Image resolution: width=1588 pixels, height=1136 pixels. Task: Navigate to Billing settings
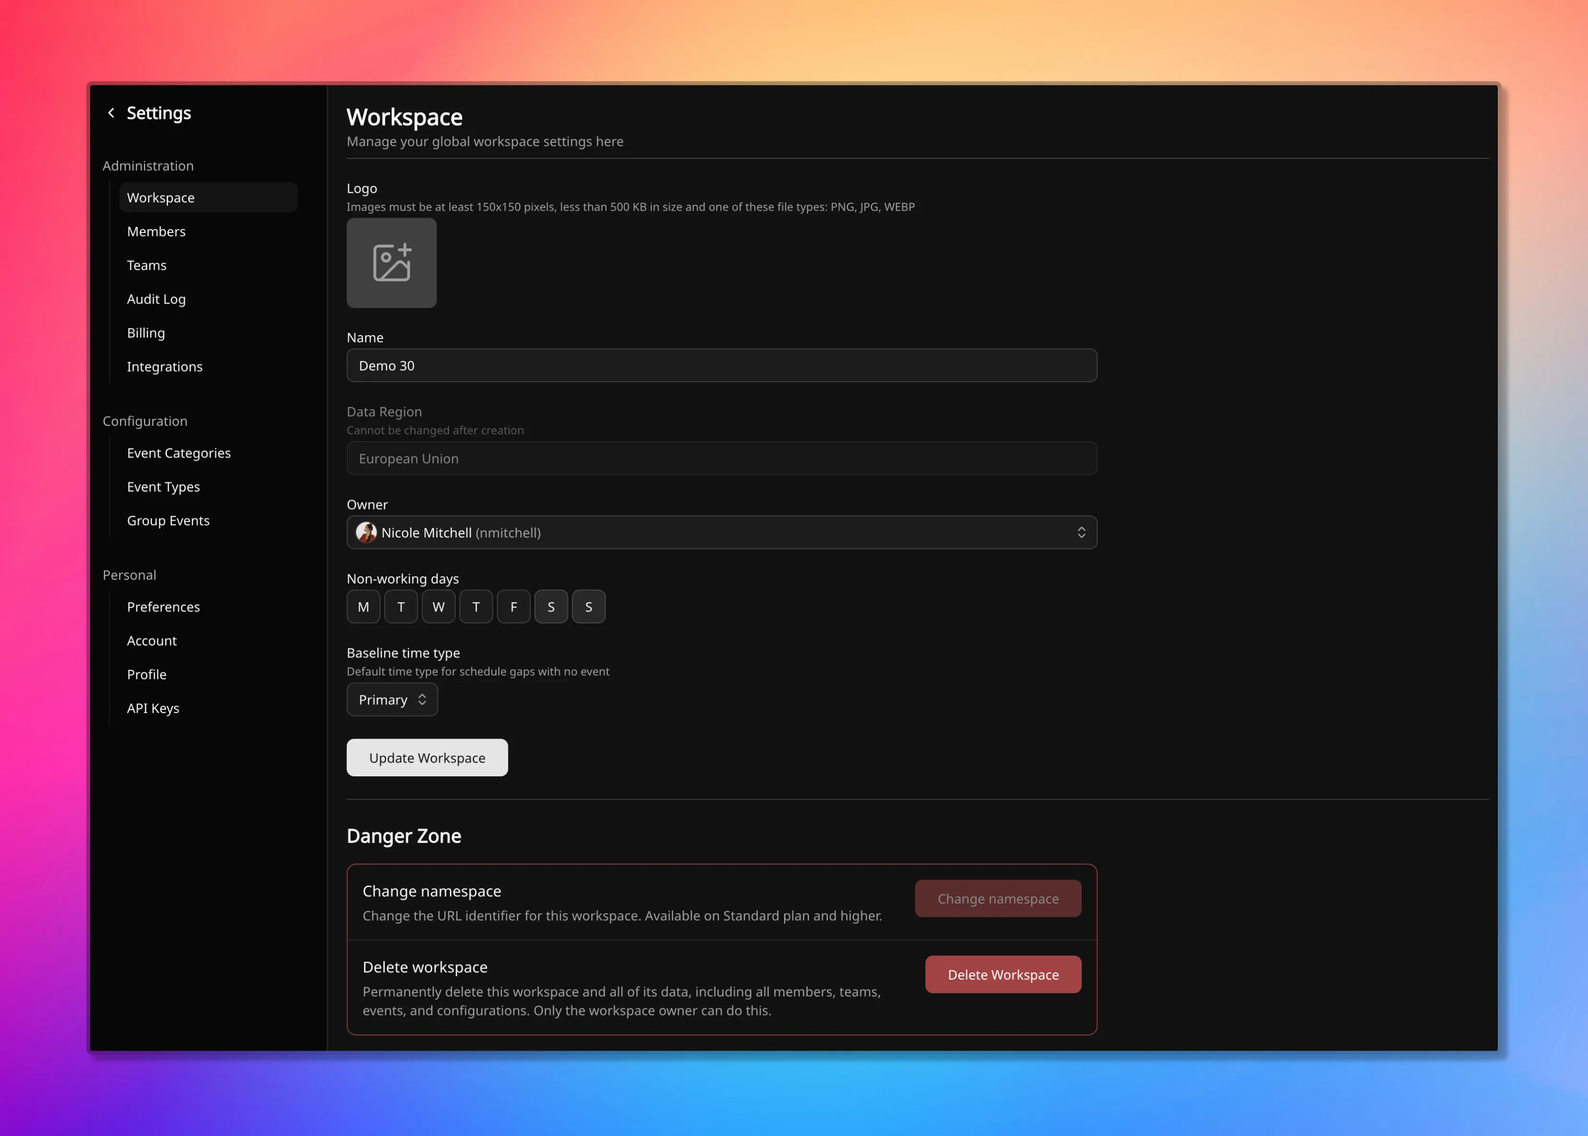click(209, 333)
